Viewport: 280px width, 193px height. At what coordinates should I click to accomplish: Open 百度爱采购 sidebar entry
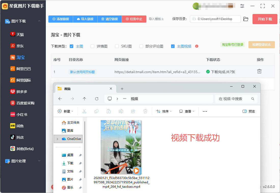point(22,103)
